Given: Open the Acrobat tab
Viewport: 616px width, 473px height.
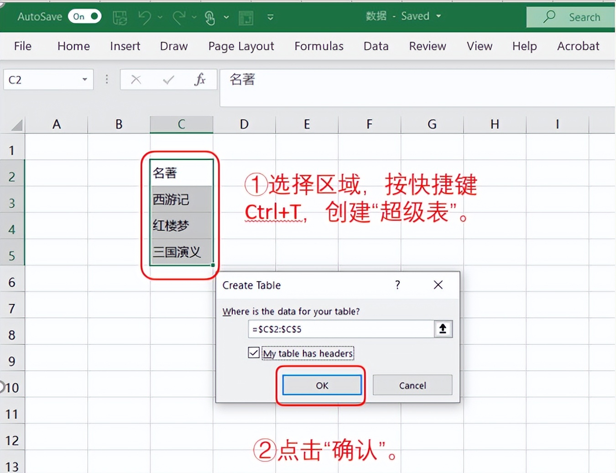Looking at the screenshot, I should (578, 46).
